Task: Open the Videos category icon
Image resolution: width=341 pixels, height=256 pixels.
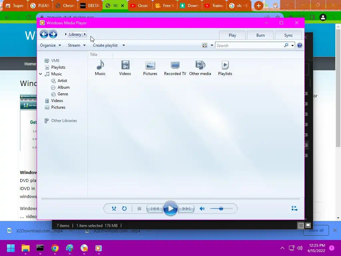Action: click(x=125, y=68)
